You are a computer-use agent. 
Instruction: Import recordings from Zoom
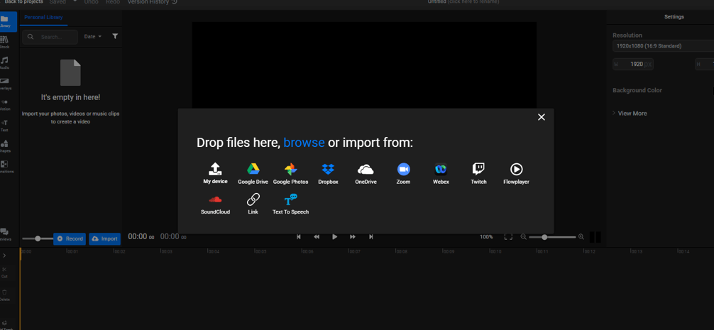(403, 173)
